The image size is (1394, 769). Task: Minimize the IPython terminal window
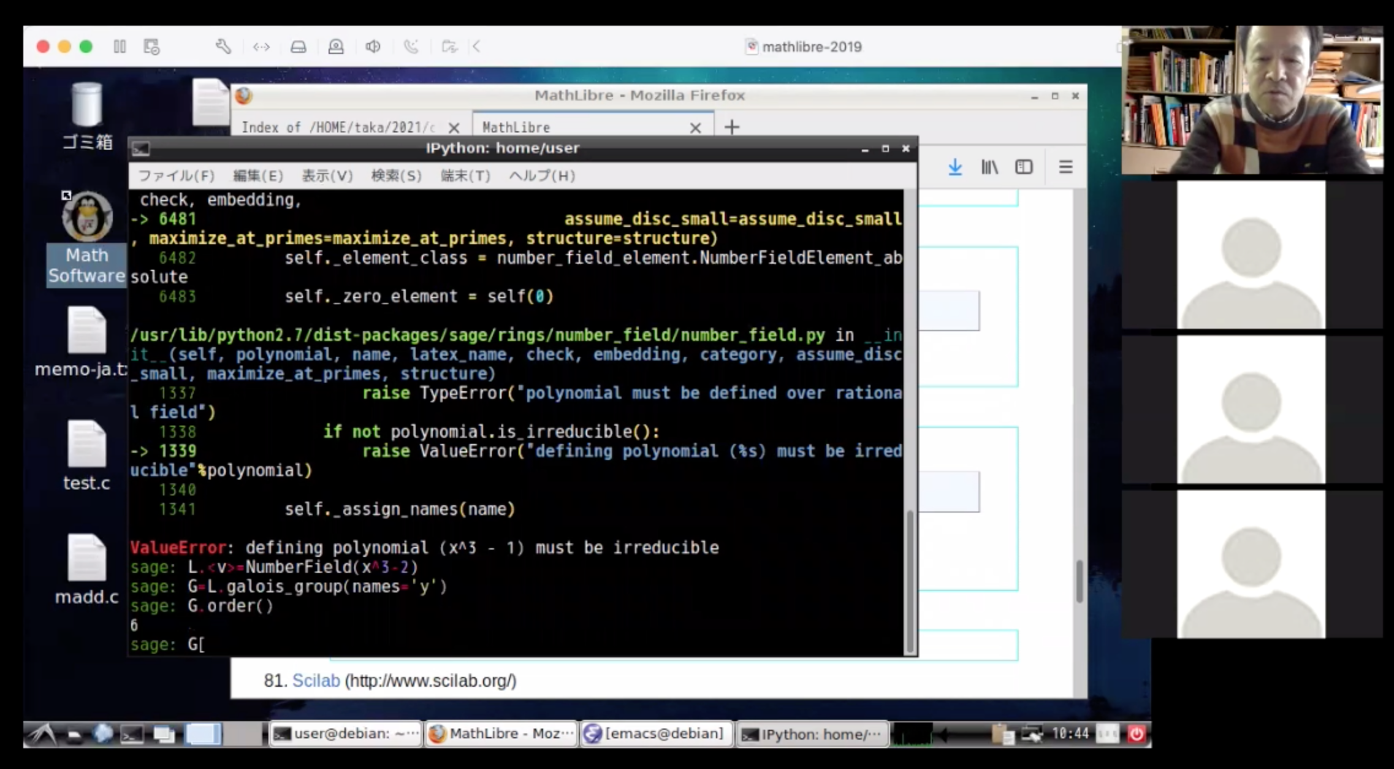click(x=865, y=149)
